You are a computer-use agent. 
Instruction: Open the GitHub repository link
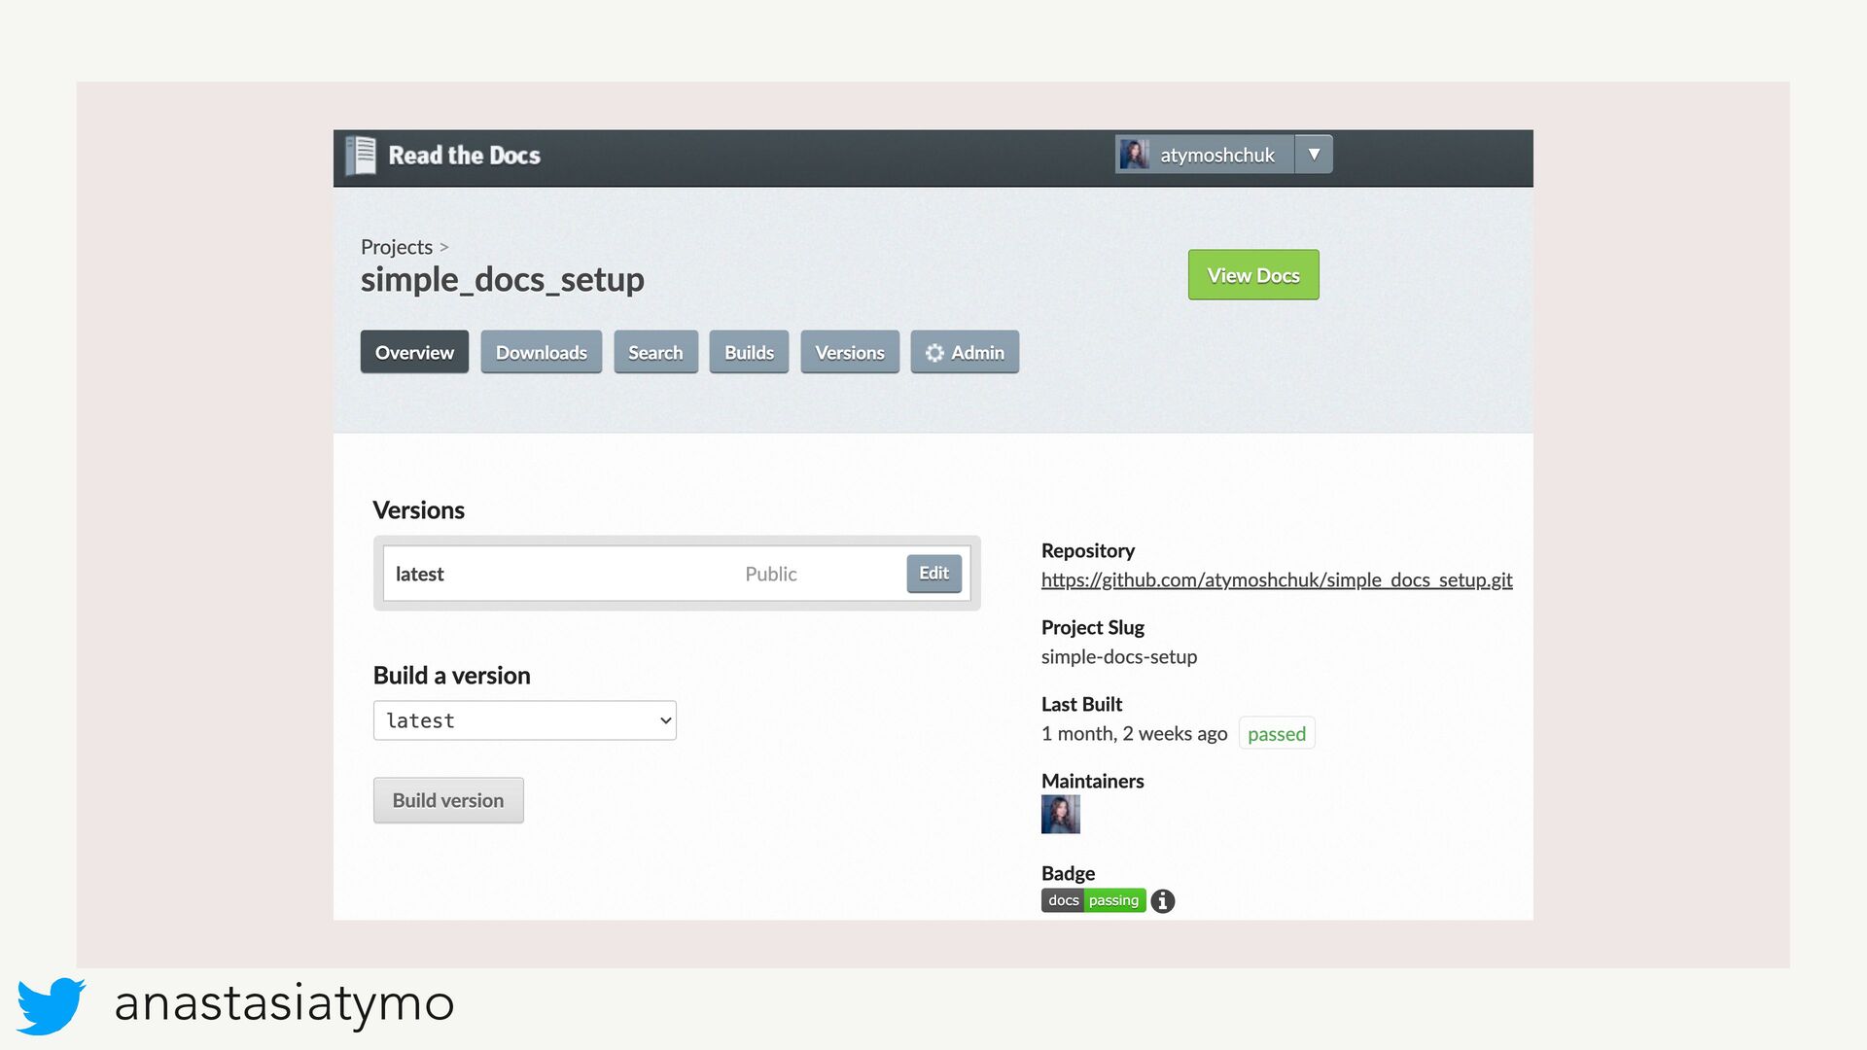tap(1276, 580)
